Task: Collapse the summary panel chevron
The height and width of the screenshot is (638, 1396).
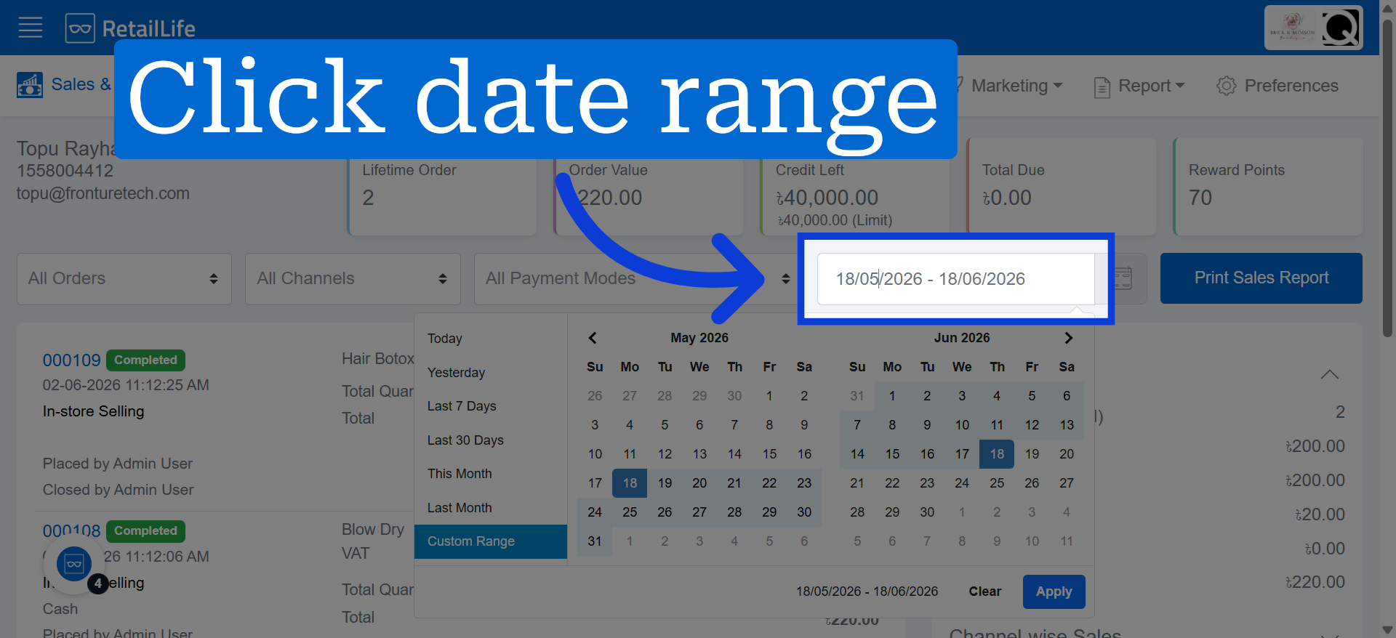Action: coord(1329,374)
